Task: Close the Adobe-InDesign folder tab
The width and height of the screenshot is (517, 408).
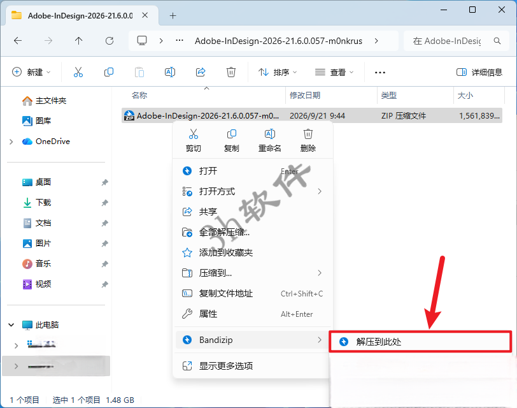Action: click(x=145, y=15)
